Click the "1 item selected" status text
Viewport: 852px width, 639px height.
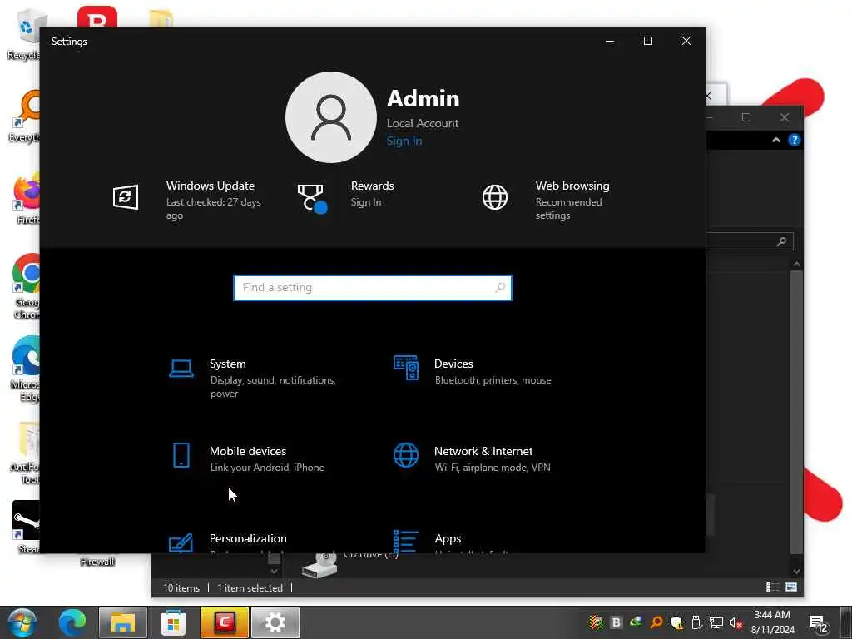pos(250,588)
